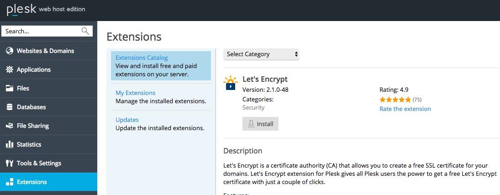500x195 pixels.
Task: Click the Version: 2.1.0-48 text
Action: pyautogui.click(x=265, y=90)
